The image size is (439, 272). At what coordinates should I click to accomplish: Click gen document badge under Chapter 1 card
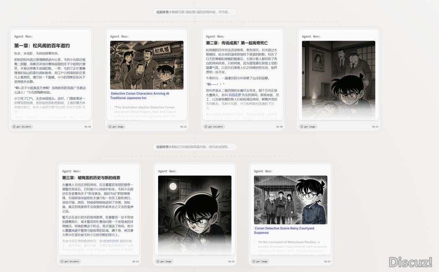[22, 127]
